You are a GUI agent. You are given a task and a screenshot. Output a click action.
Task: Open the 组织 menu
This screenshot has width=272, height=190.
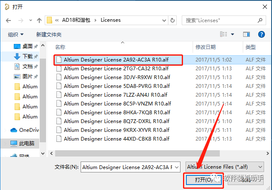point(15,35)
